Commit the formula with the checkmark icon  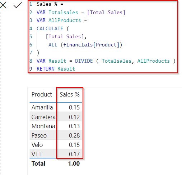18,5
